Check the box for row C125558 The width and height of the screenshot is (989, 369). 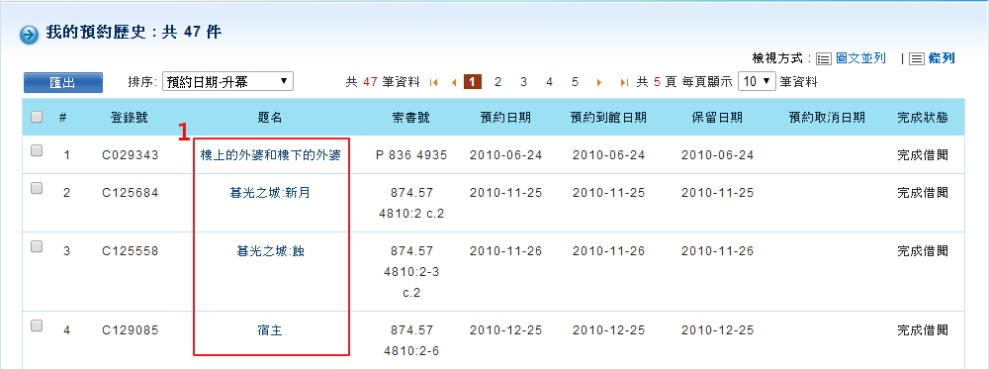tap(37, 246)
